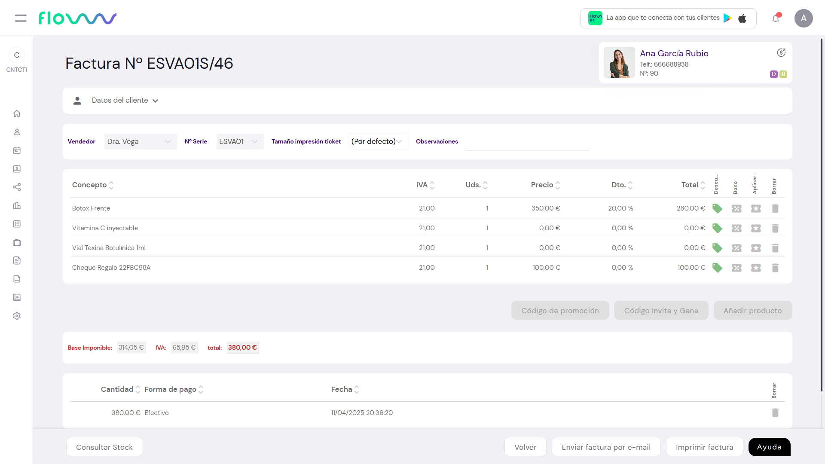825x464 pixels.
Task: Click into the Observaciones text field
Action: [527, 143]
